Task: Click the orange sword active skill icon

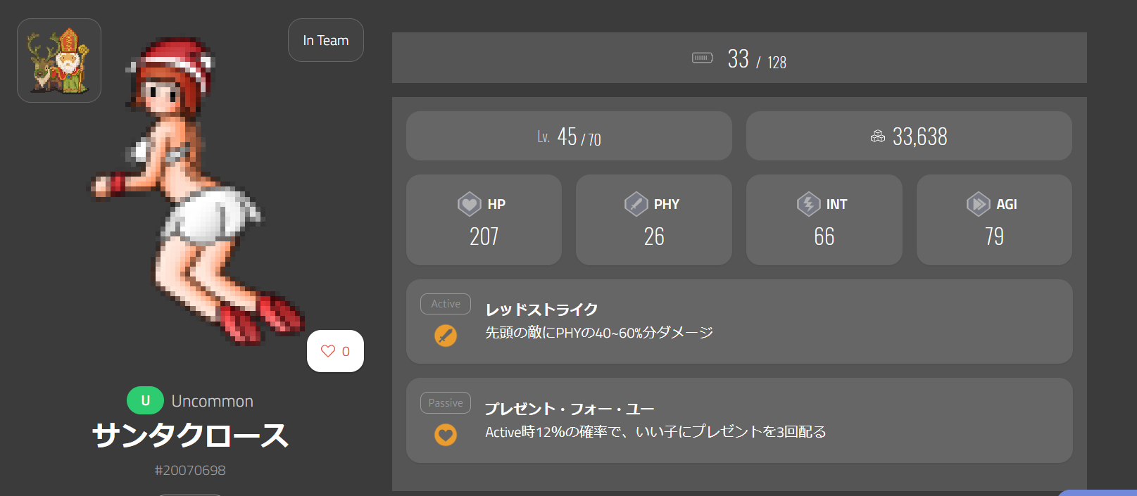Action: click(x=445, y=336)
